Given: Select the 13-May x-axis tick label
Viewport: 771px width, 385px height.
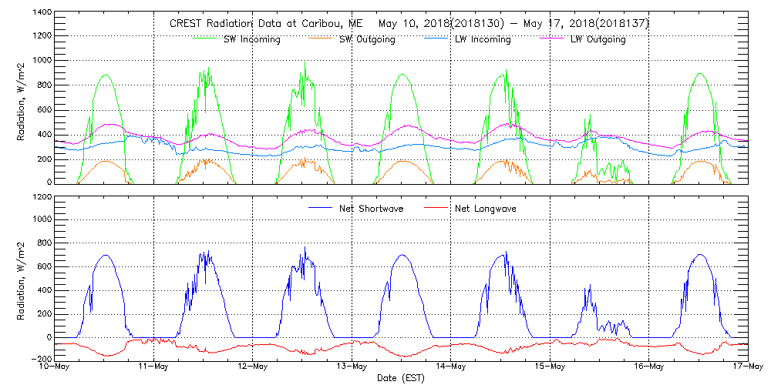Looking at the screenshot, I should click(352, 367).
